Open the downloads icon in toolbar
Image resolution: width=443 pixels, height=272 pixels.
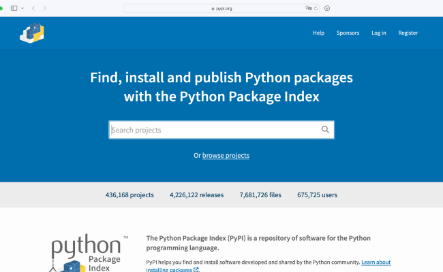(x=327, y=8)
